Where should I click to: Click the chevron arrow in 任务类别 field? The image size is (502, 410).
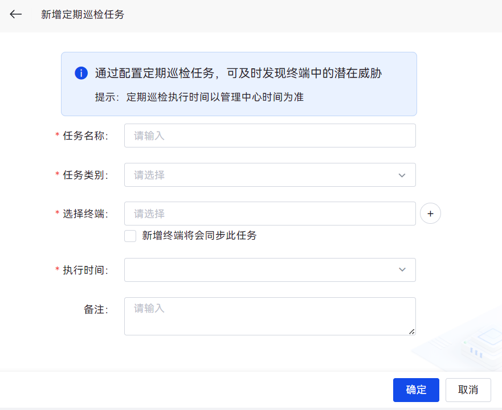click(x=402, y=175)
